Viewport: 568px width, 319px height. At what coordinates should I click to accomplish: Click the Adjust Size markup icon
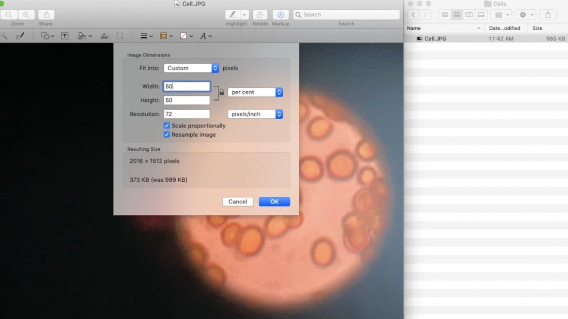(120, 36)
